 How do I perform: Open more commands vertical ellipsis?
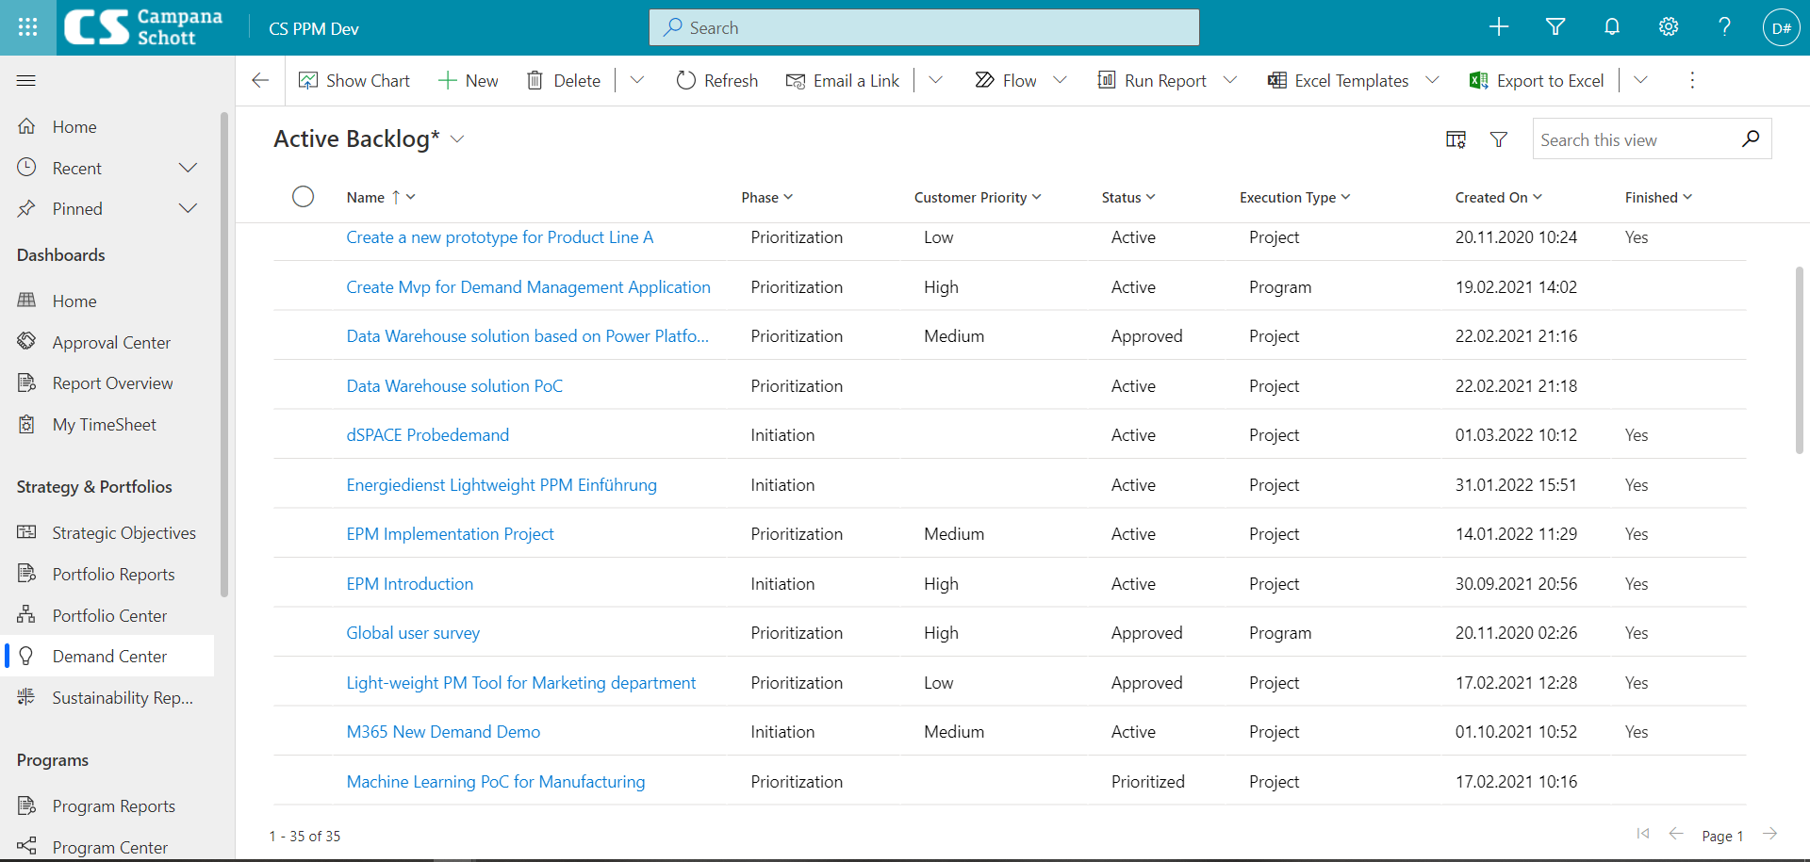coord(1692,81)
